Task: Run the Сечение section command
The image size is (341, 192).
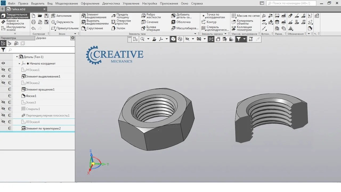Action: pos(150,22)
